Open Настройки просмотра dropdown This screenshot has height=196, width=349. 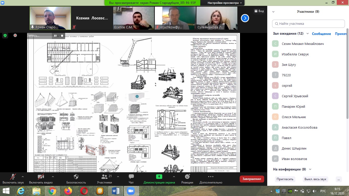click(x=225, y=3)
